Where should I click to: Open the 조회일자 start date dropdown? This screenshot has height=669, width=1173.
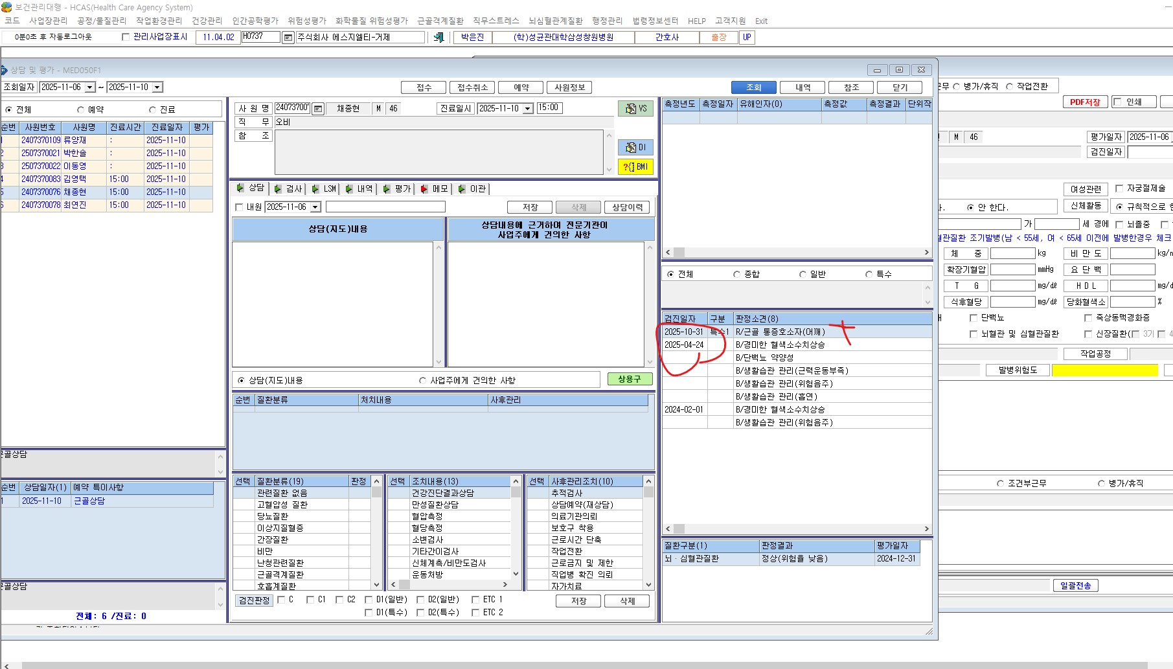(x=90, y=87)
